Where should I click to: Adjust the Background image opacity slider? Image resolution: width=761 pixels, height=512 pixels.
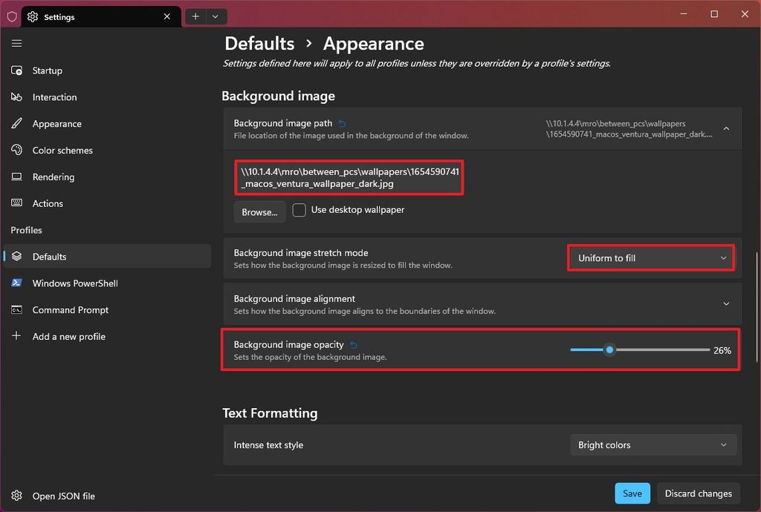(609, 349)
